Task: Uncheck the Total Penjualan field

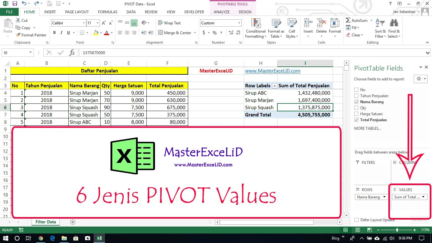Action: [356, 120]
